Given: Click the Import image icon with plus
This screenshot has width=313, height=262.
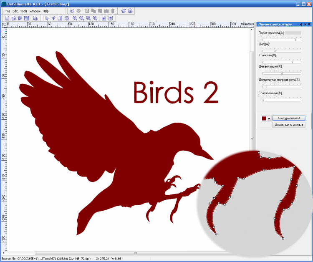Looking at the screenshot, I should click(14, 18).
